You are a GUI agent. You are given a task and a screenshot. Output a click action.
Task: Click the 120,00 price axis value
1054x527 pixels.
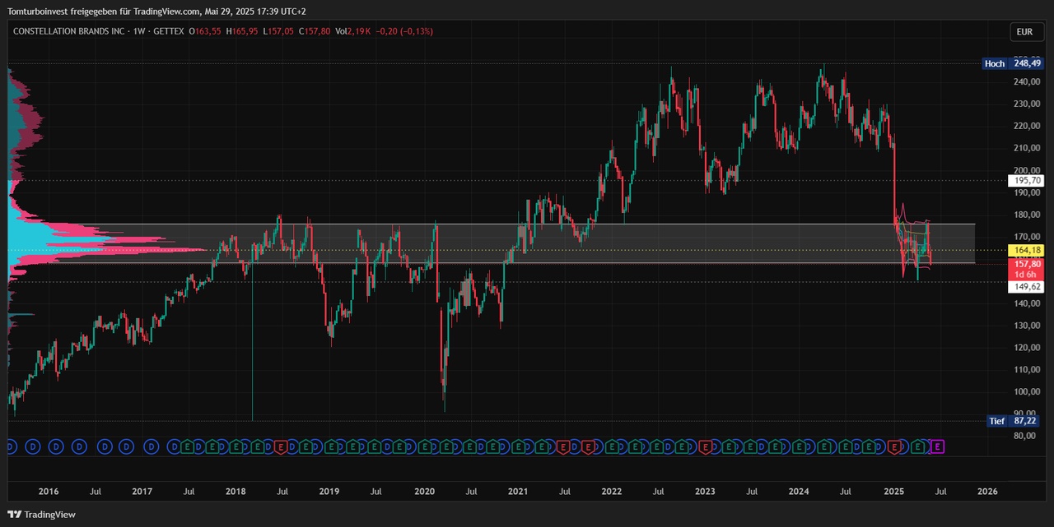[1025, 348]
